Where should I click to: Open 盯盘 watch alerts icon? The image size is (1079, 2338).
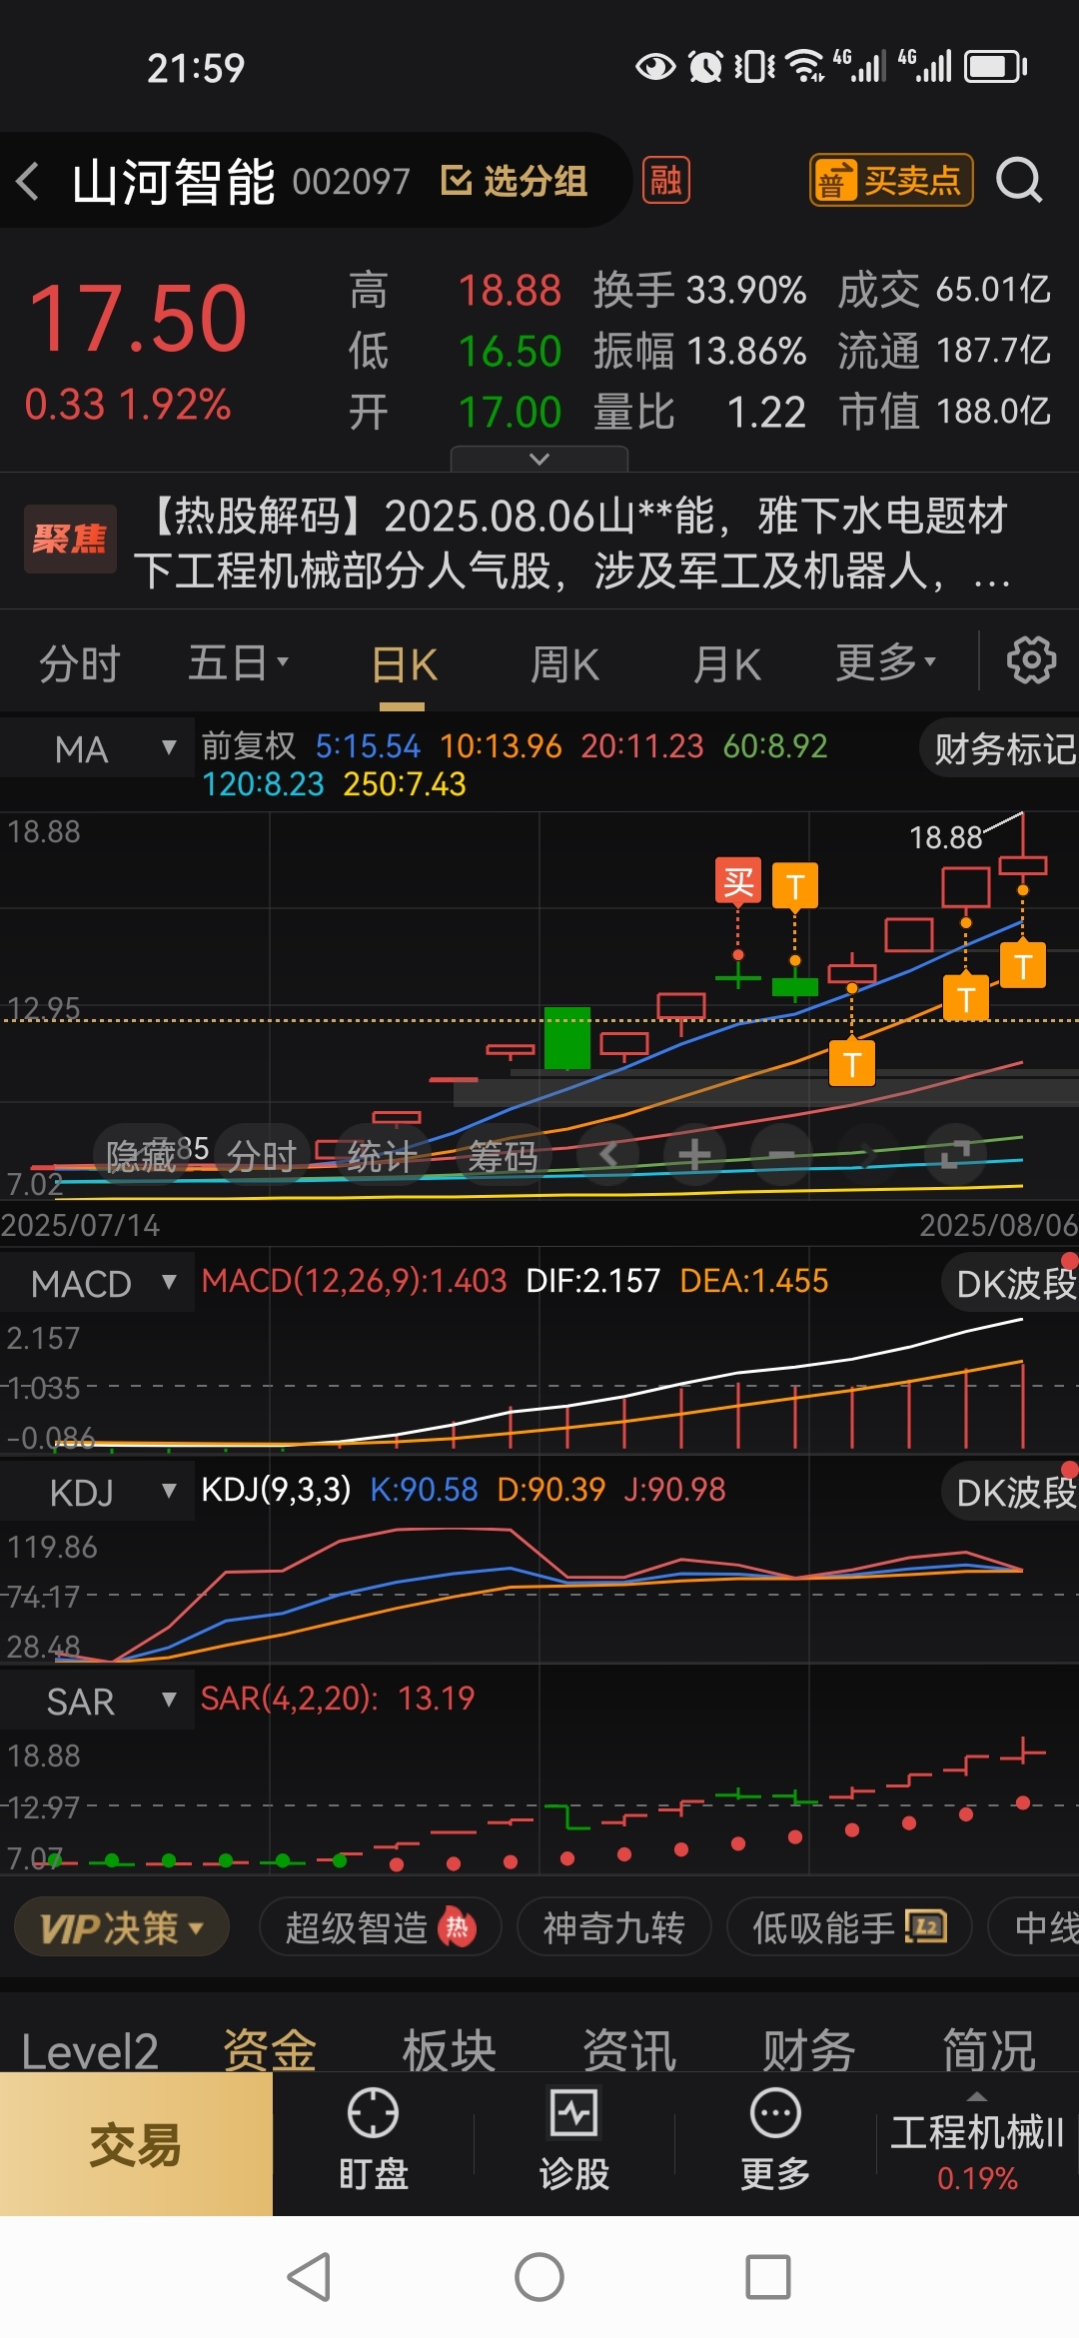(x=373, y=2142)
